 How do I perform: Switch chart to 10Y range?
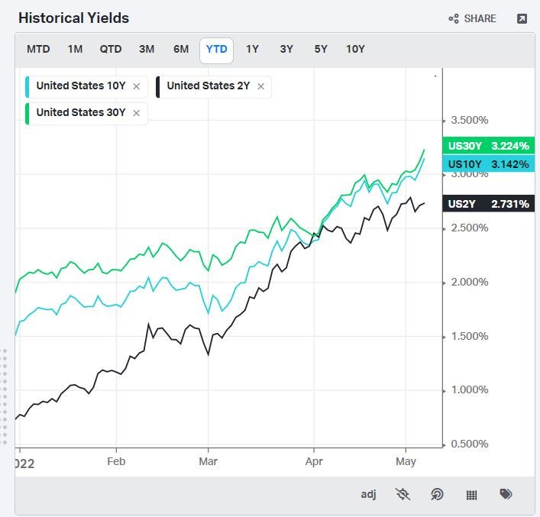point(355,49)
